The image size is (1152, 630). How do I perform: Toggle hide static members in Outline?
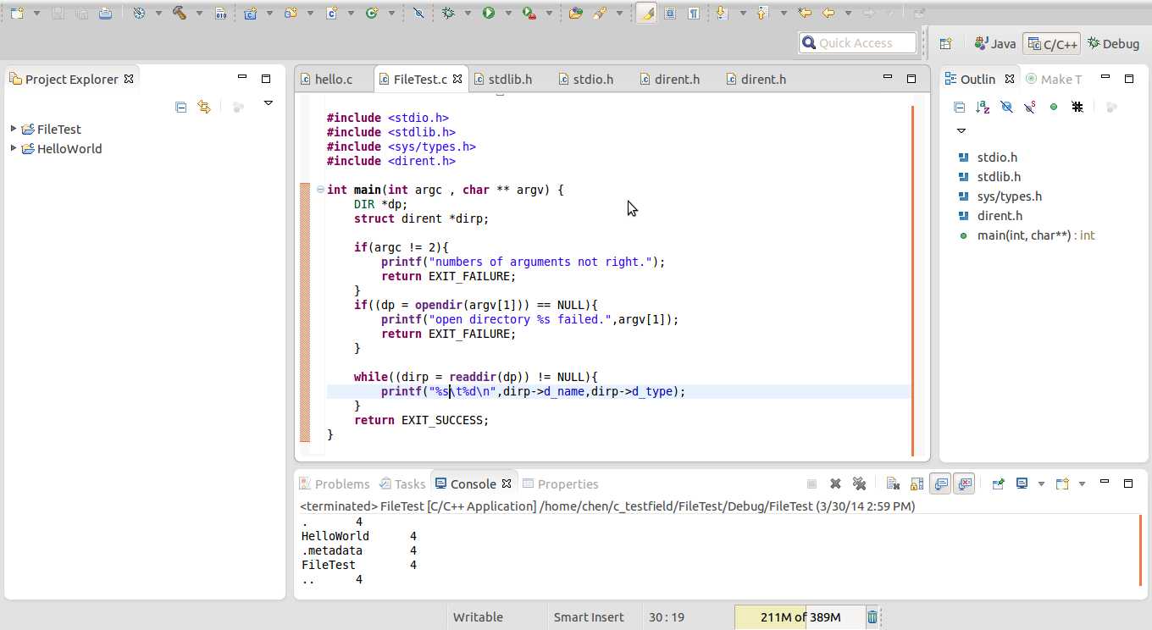click(x=1030, y=107)
